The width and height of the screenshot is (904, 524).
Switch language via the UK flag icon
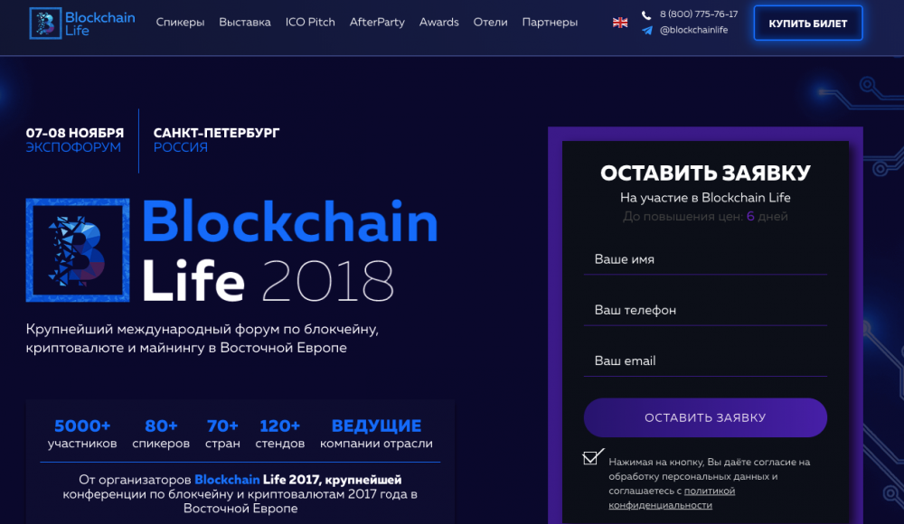(x=620, y=23)
